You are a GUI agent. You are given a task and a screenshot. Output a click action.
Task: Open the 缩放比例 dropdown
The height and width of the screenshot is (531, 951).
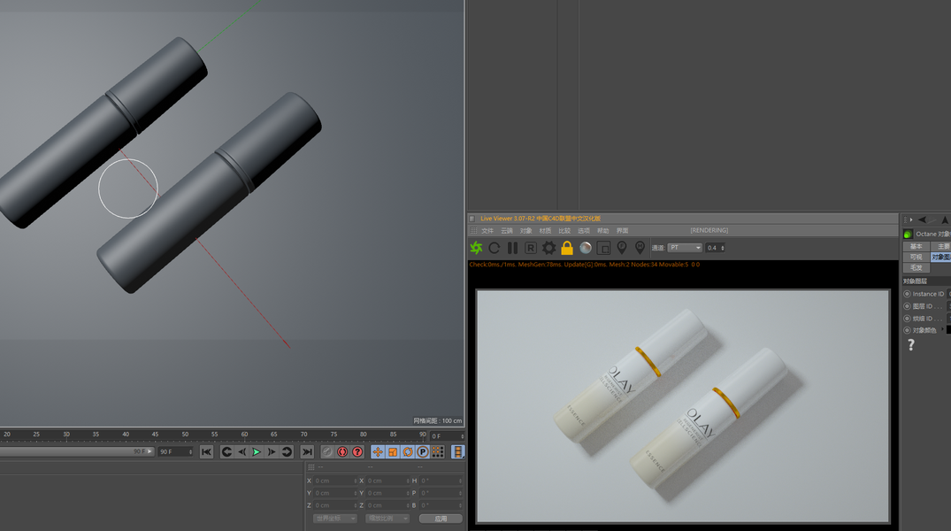tap(387, 519)
